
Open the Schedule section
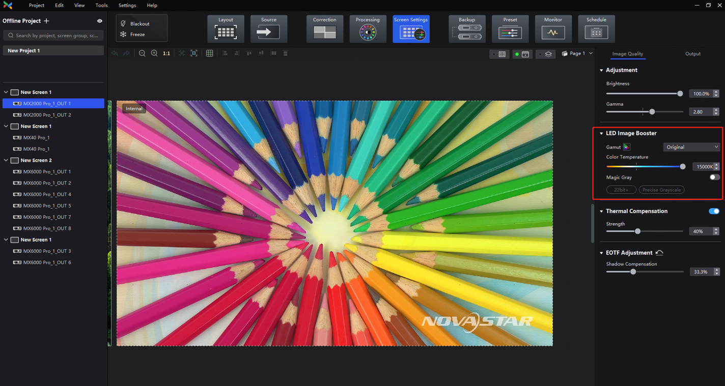(596, 28)
